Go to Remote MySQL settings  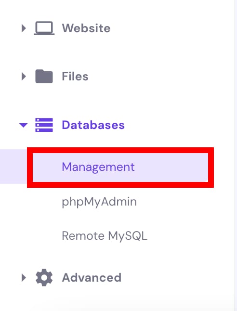105,236
